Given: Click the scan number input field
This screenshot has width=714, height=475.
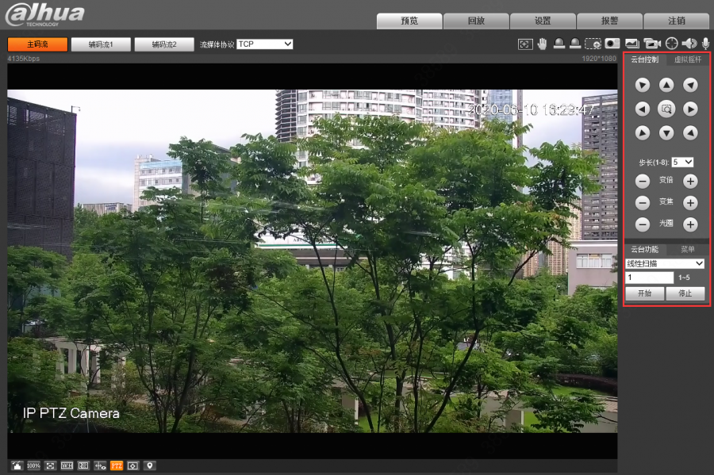Looking at the screenshot, I should 649,278.
